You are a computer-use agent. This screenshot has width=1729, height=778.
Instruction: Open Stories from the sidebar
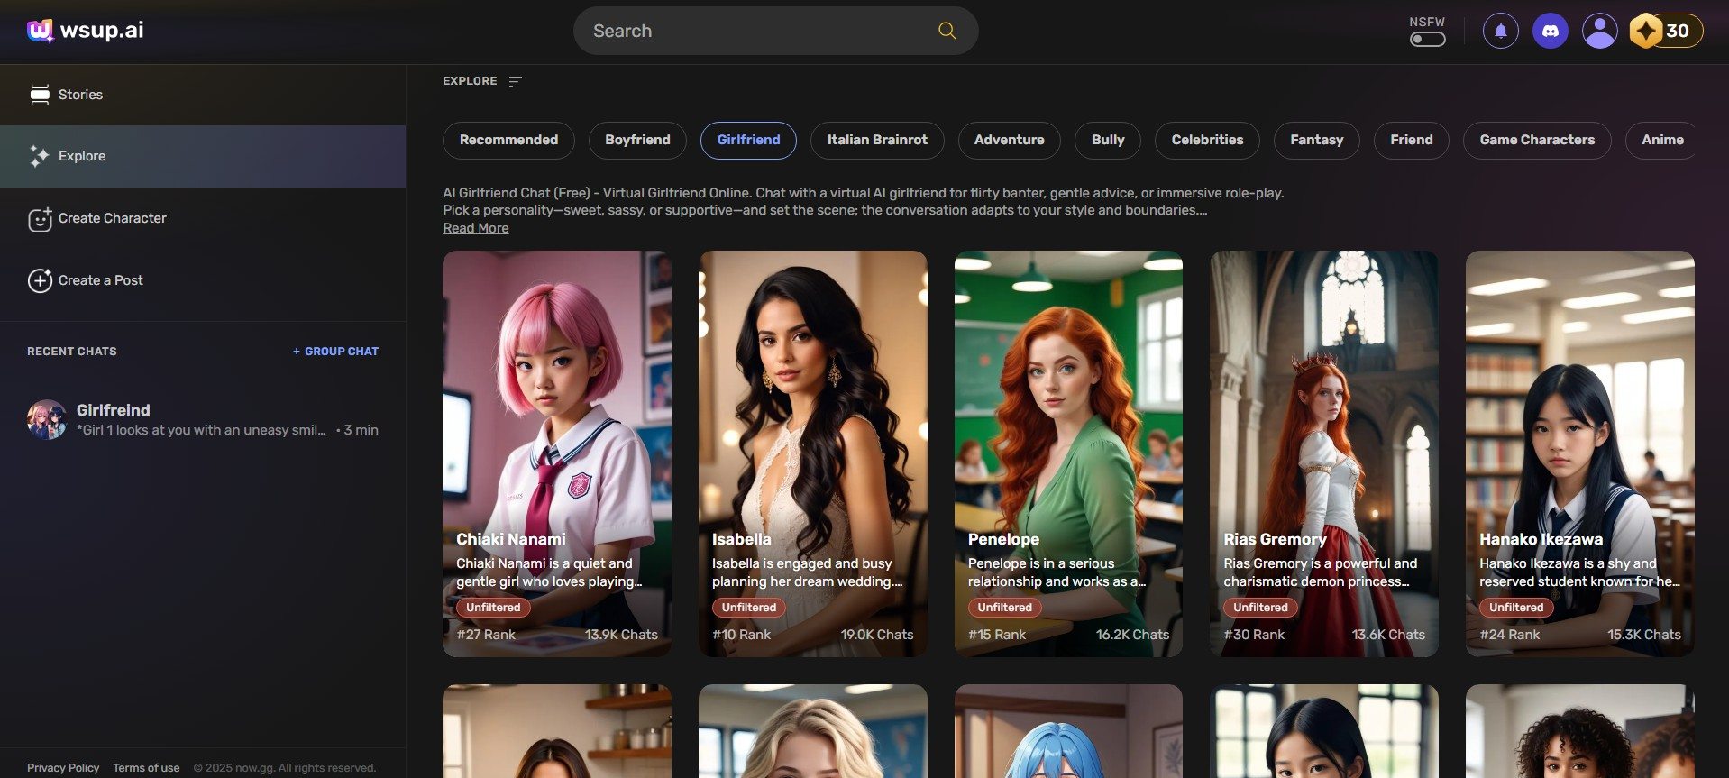[x=80, y=95]
